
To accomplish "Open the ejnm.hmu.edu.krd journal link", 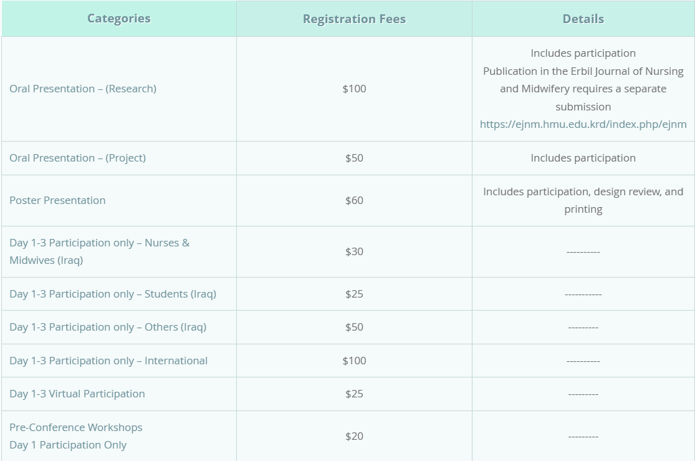I will [x=583, y=124].
